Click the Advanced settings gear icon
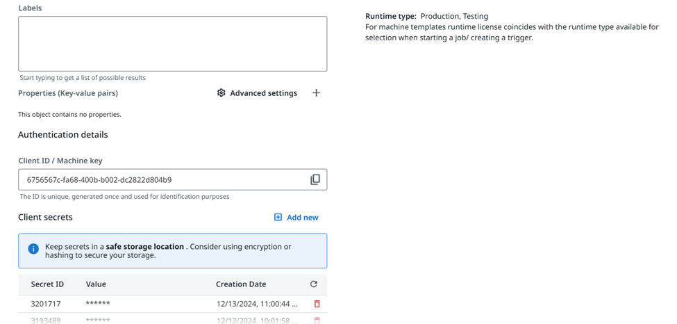The image size is (677, 324). [221, 93]
